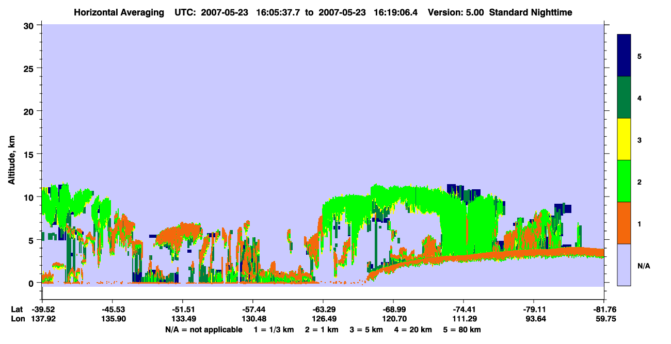
Task: Click latitude value -74.41
Action: [463, 309]
